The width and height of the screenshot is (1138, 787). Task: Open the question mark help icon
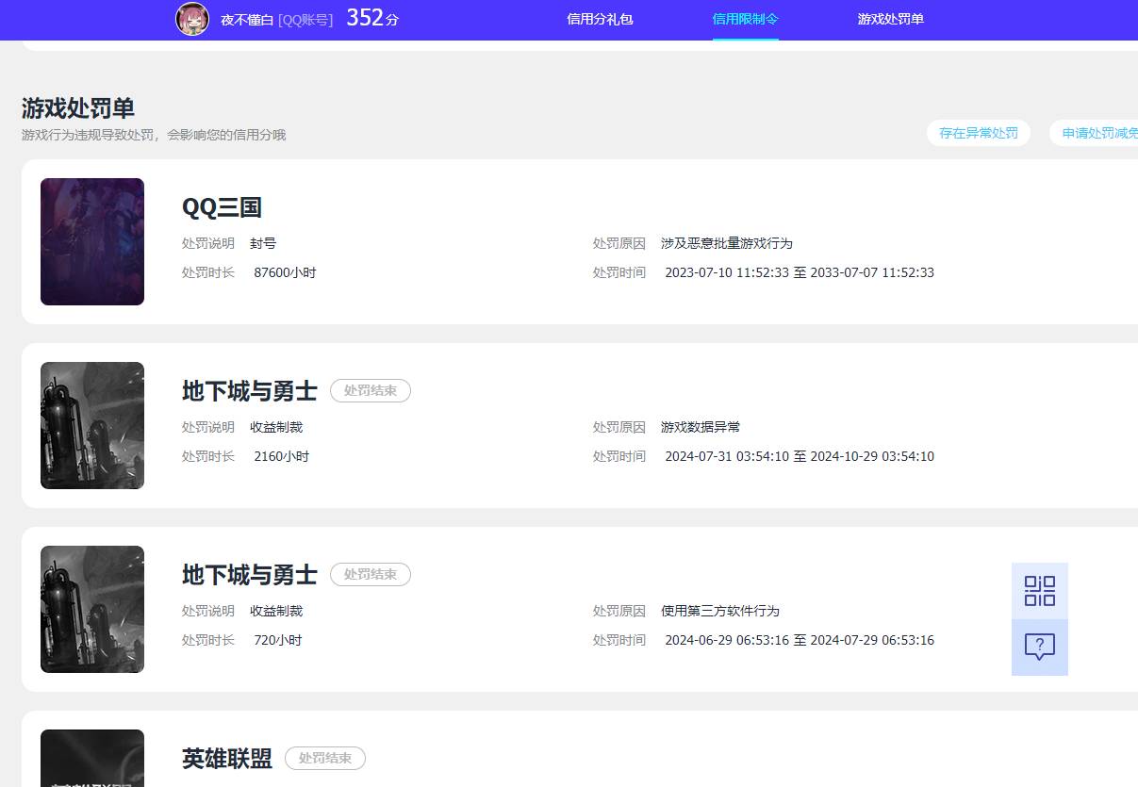[1039, 647]
